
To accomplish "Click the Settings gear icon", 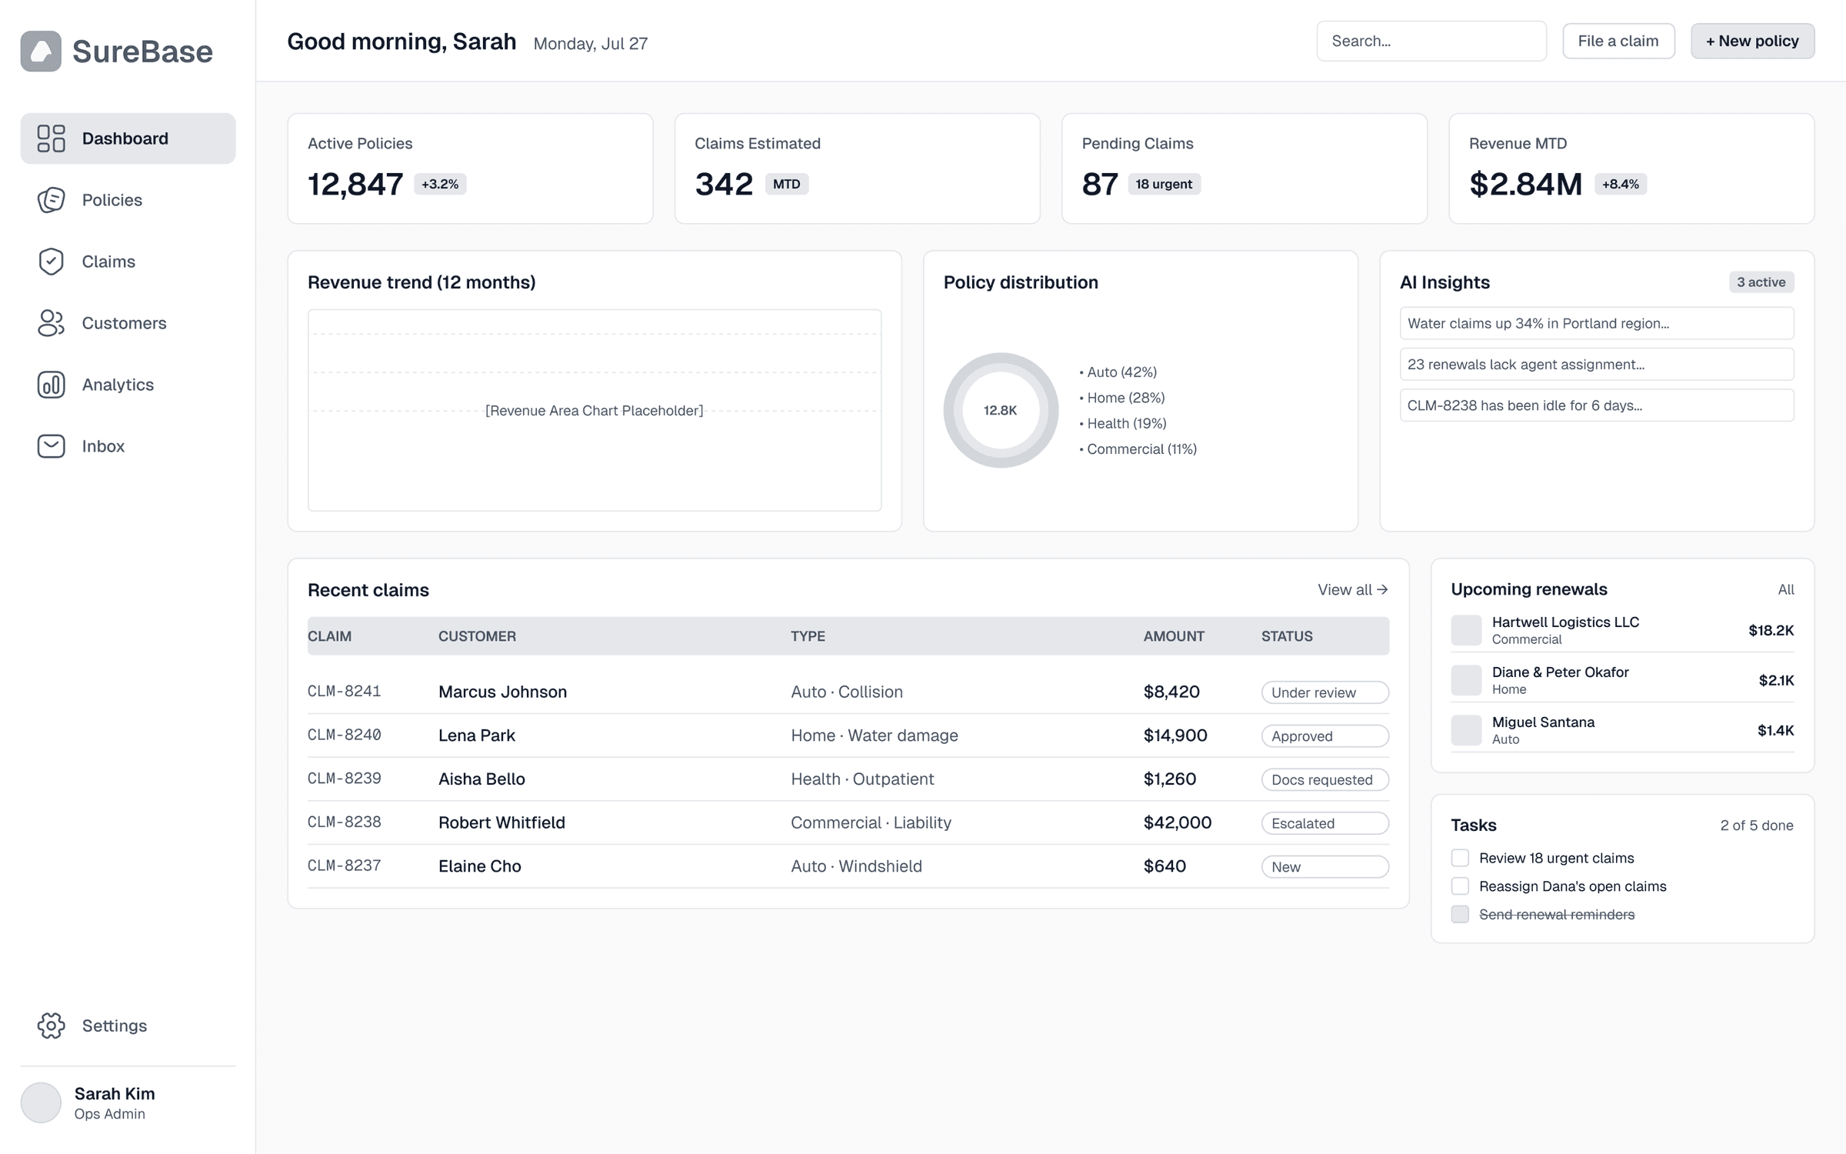I will (x=52, y=1026).
